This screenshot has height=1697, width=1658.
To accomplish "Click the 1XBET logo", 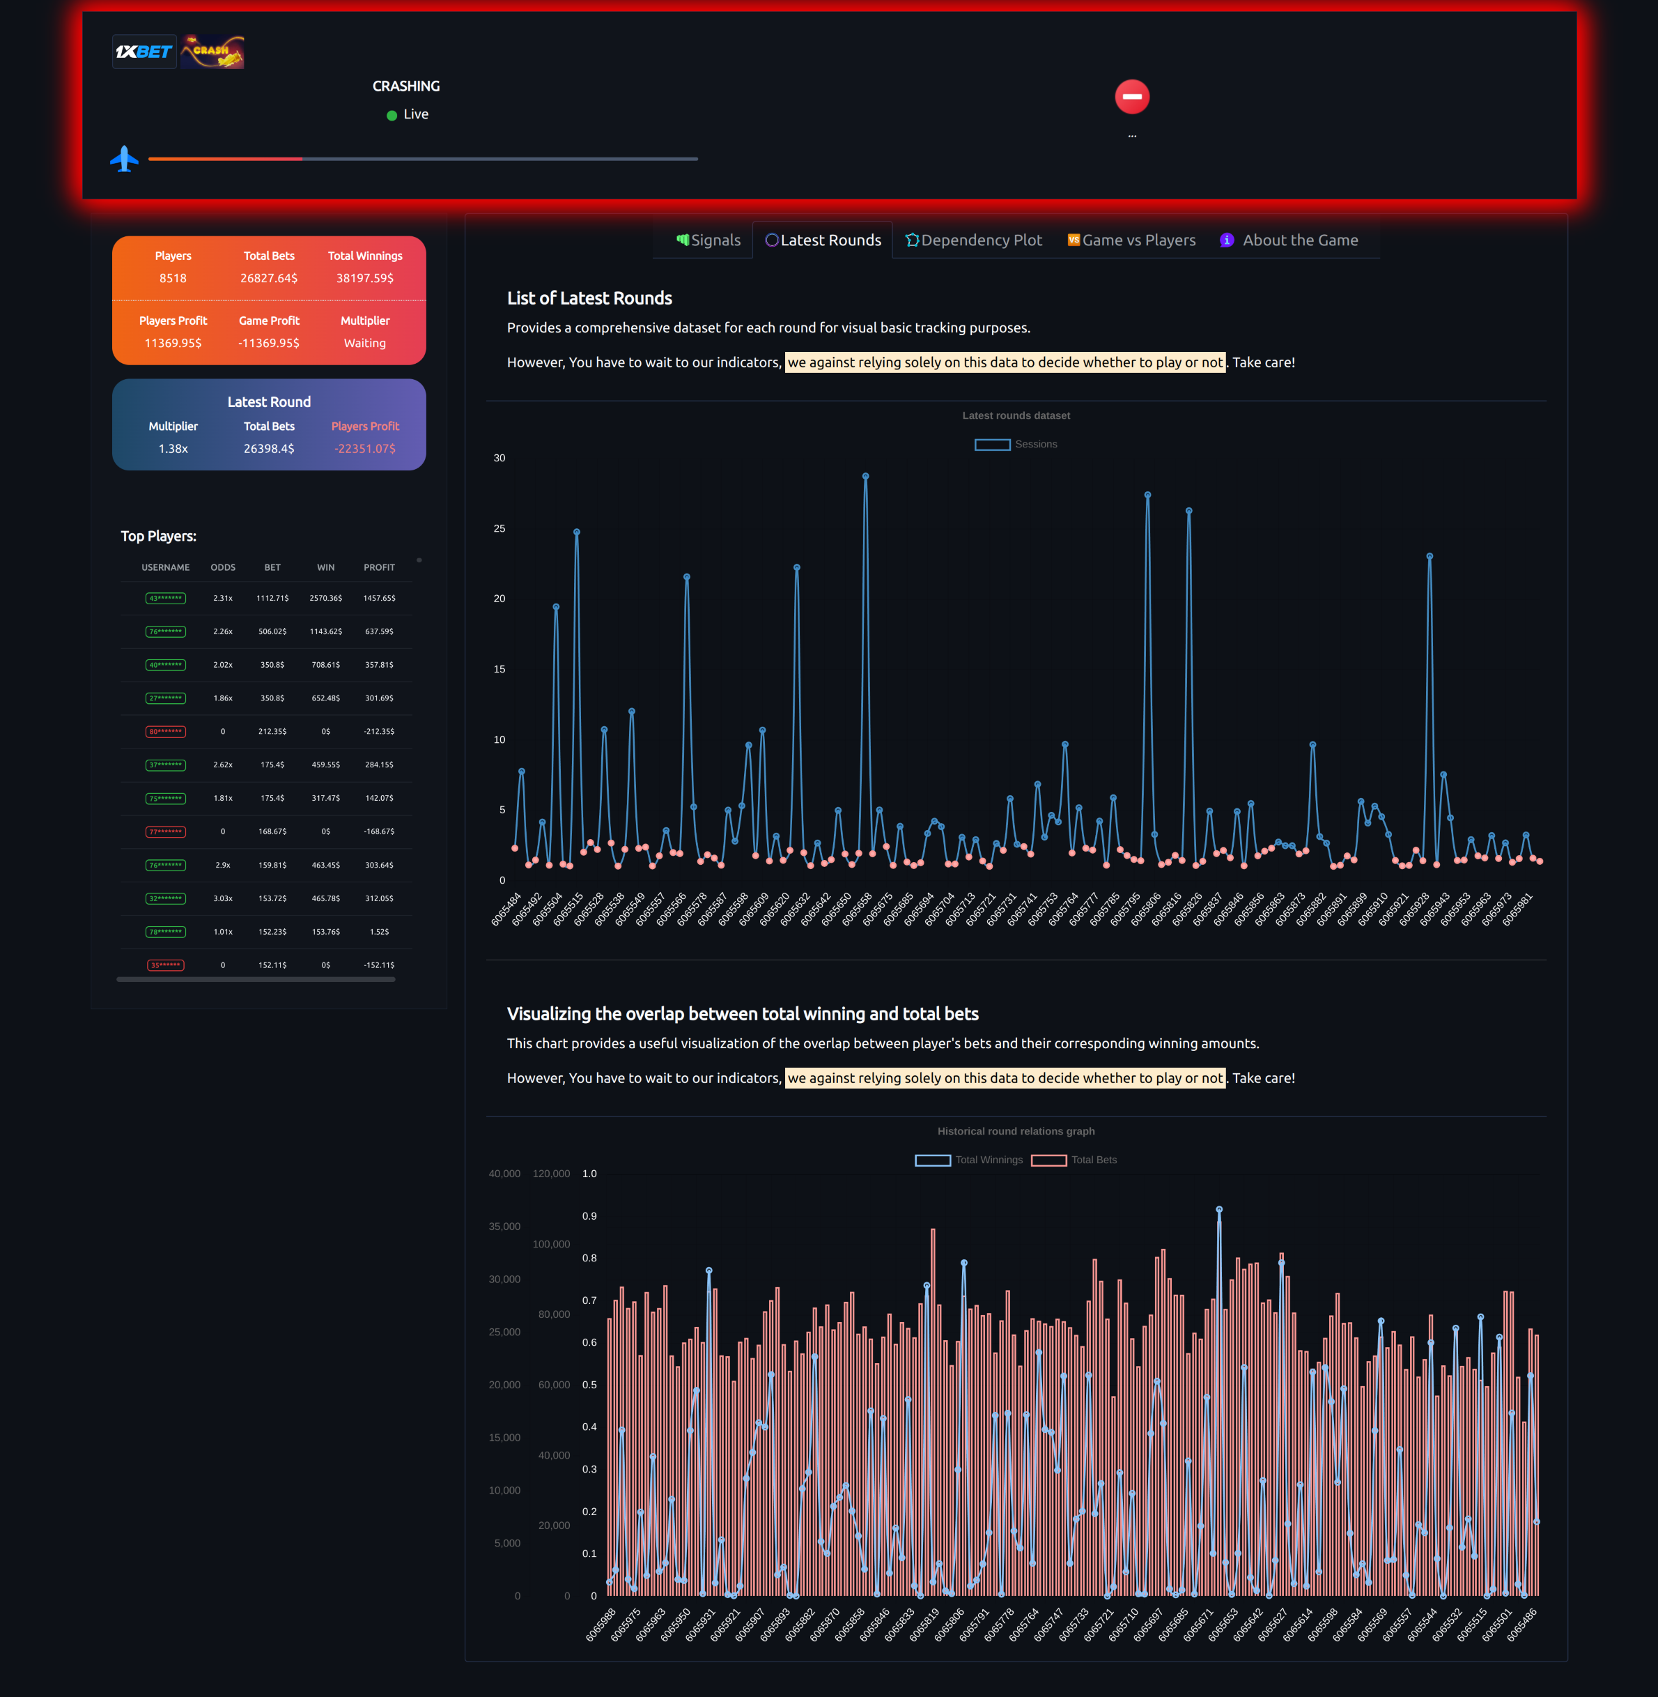I will (x=144, y=52).
